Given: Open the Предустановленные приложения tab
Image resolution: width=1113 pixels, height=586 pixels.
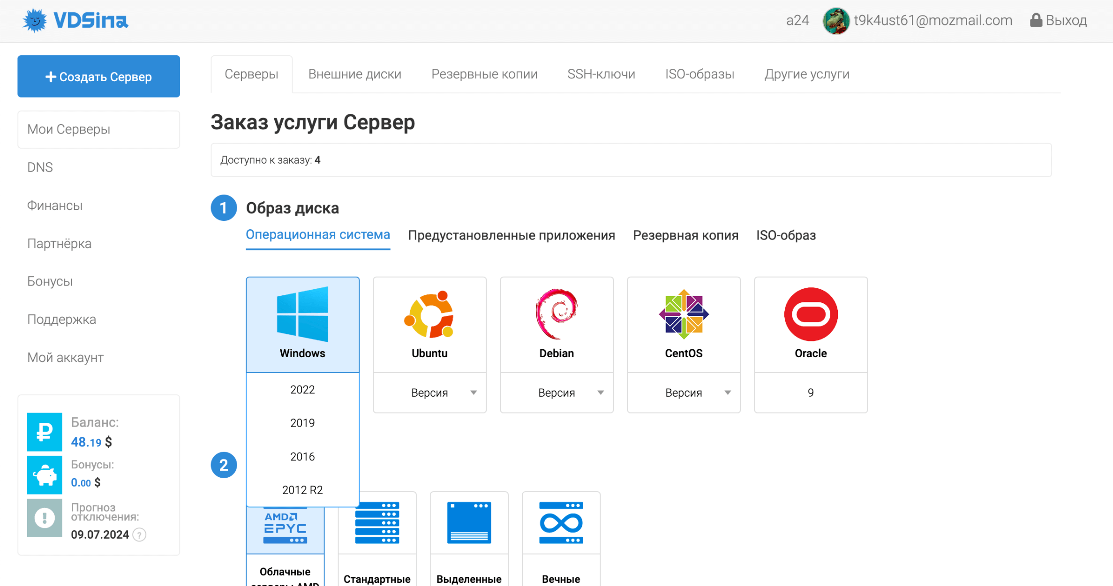Looking at the screenshot, I should click(511, 235).
